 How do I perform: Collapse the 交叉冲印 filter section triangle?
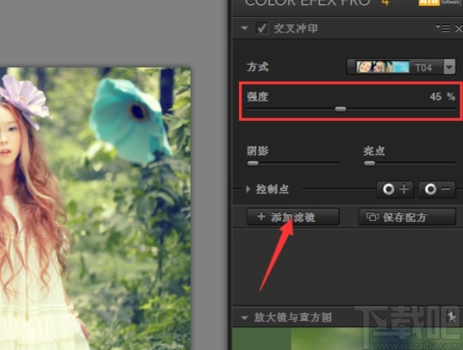point(244,28)
